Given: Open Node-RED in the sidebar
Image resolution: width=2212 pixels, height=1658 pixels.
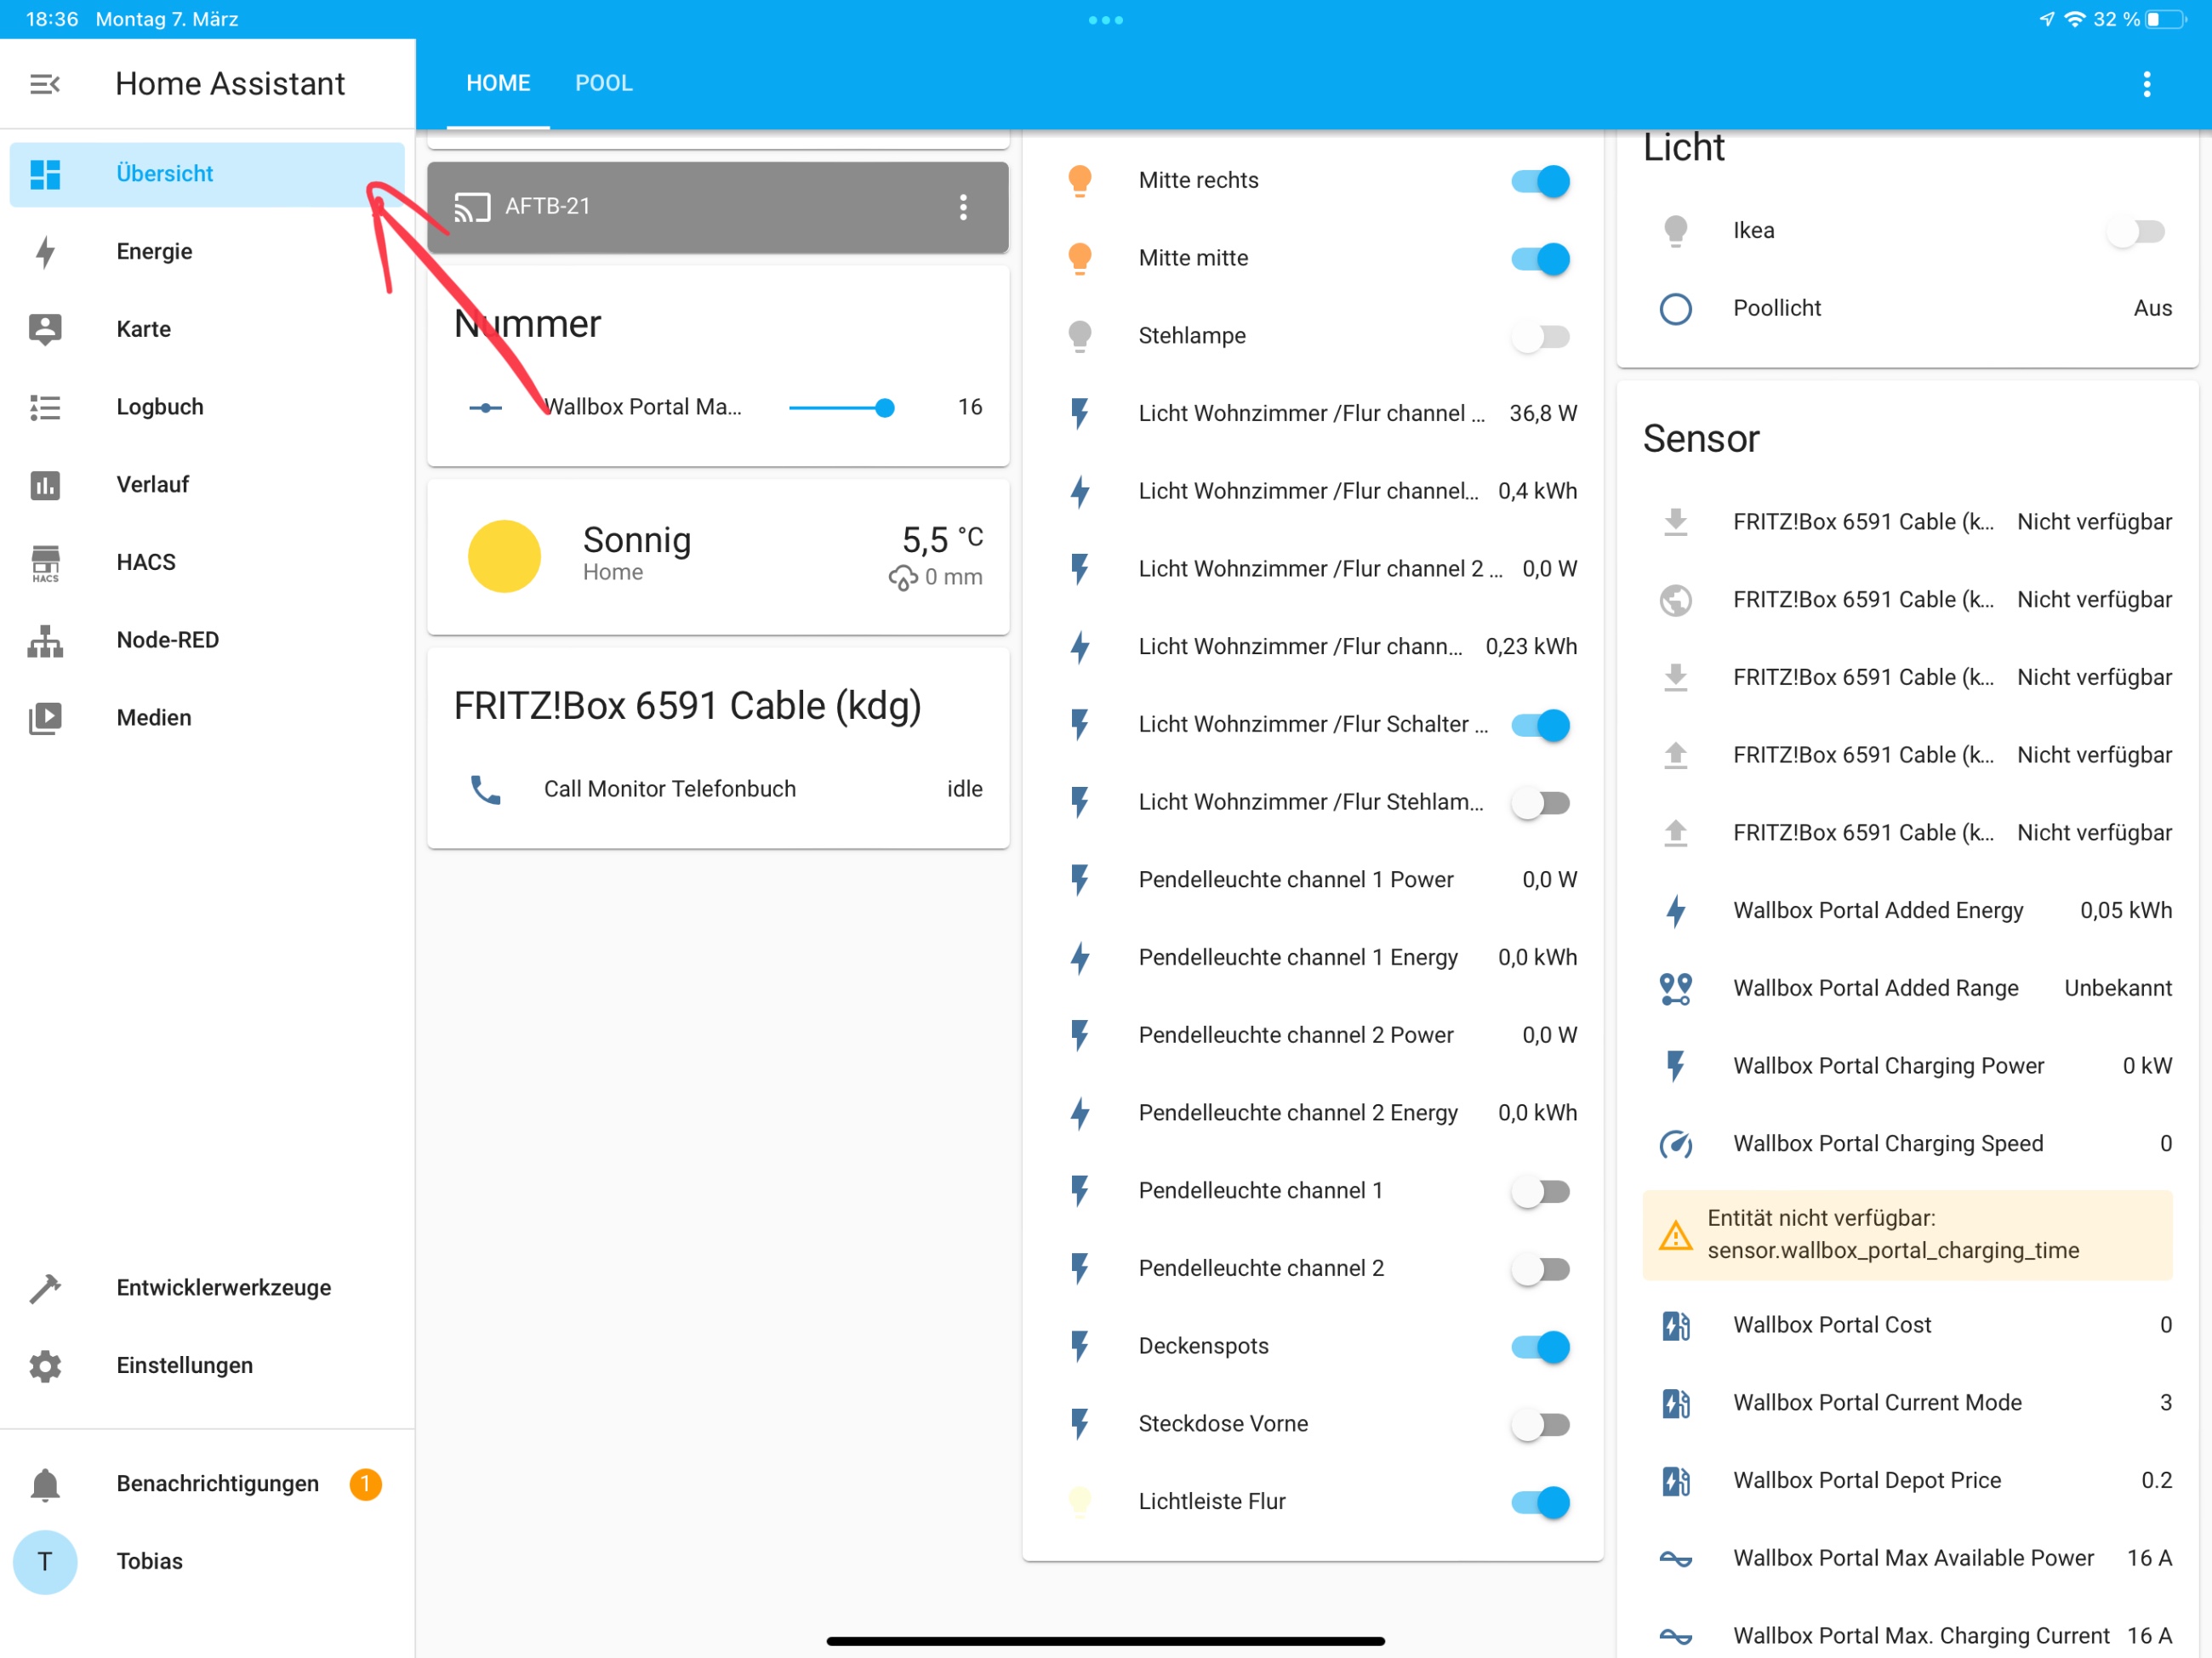Looking at the screenshot, I should pyautogui.click(x=207, y=641).
